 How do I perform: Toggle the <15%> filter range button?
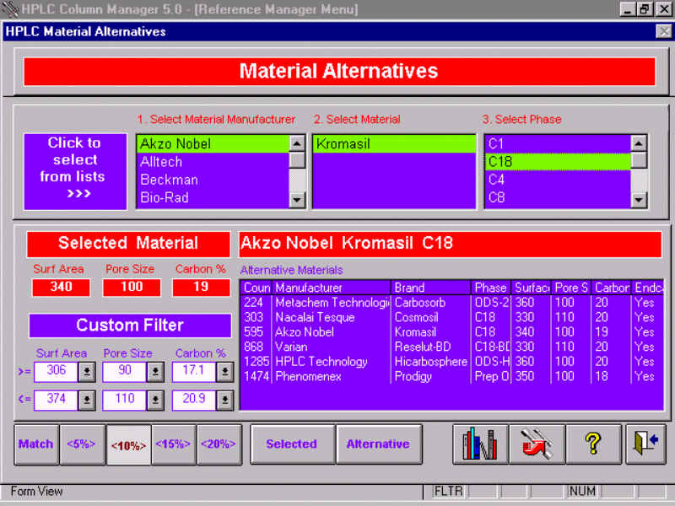tap(174, 444)
